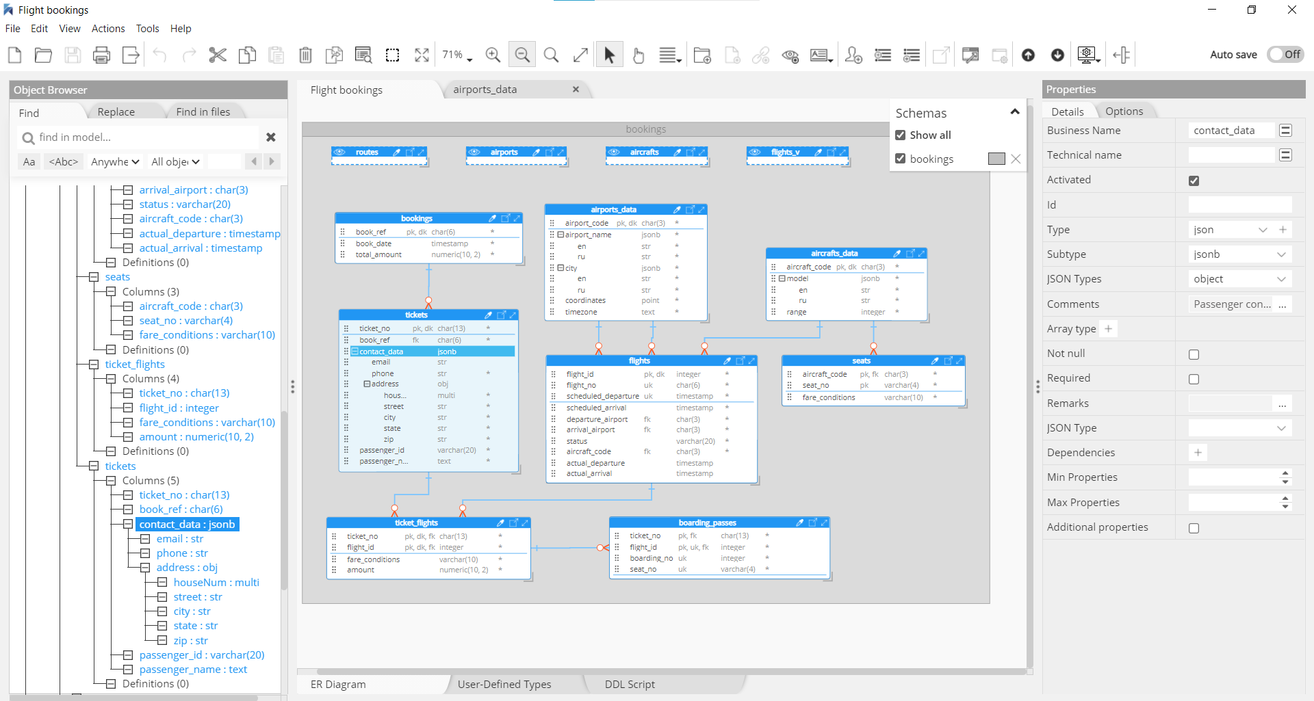Click the rectangular selection marquee icon
The width and height of the screenshot is (1314, 701).
(x=393, y=55)
